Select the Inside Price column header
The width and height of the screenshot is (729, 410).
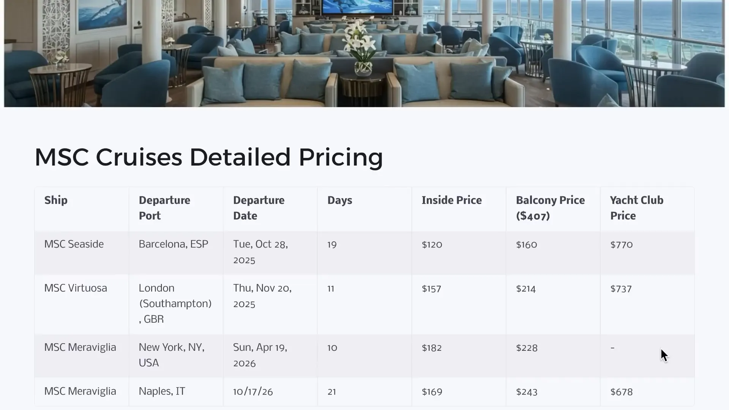451,200
